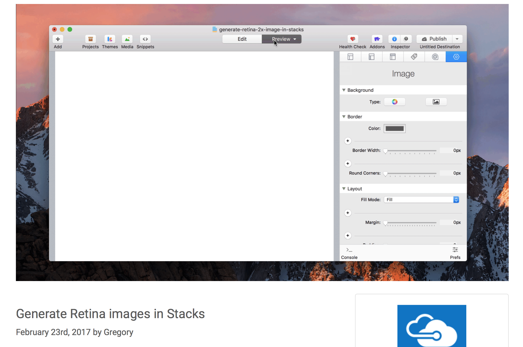Select image background type button
The height and width of the screenshot is (347, 523).
pos(436,102)
